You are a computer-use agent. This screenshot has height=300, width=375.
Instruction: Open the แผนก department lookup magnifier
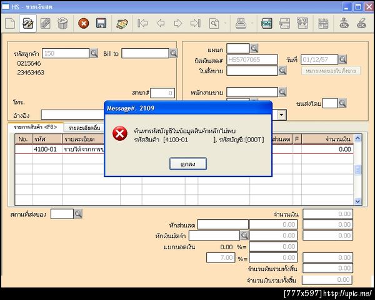point(254,49)
